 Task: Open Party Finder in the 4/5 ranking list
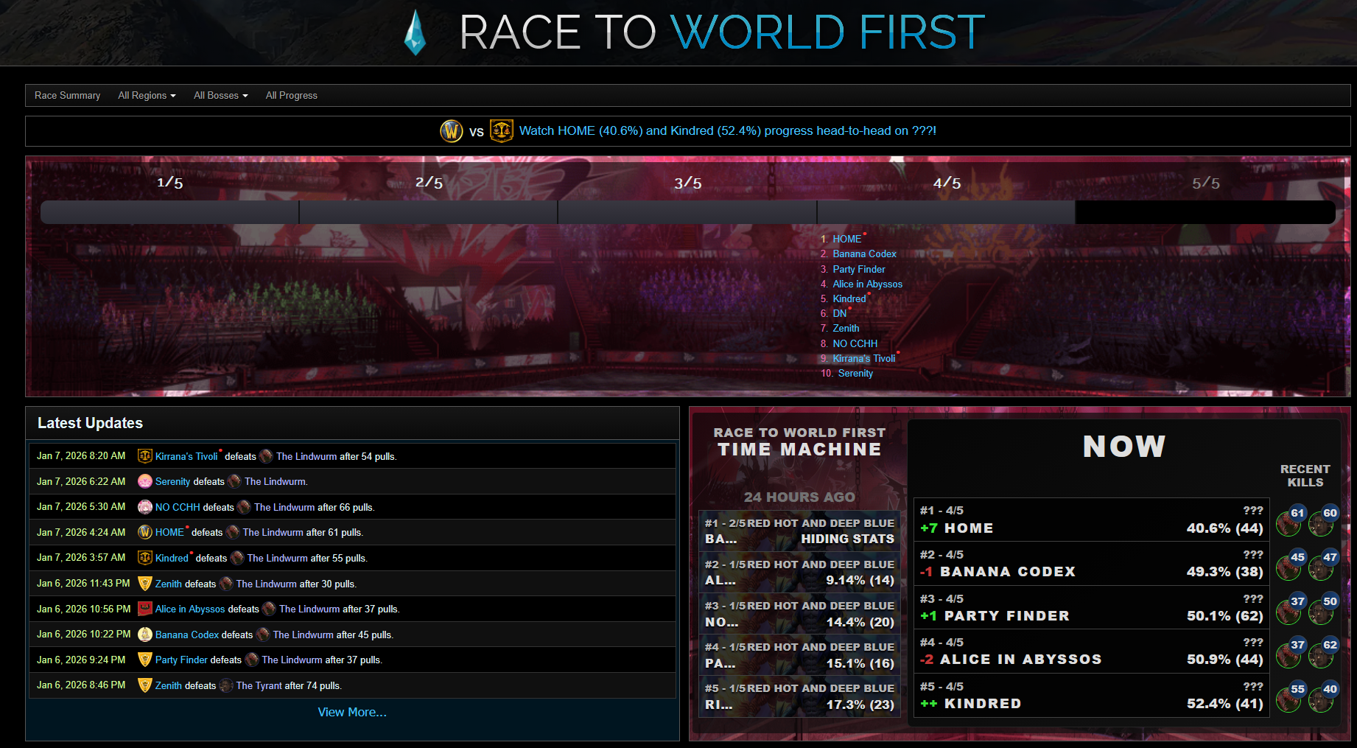[859, 270]
